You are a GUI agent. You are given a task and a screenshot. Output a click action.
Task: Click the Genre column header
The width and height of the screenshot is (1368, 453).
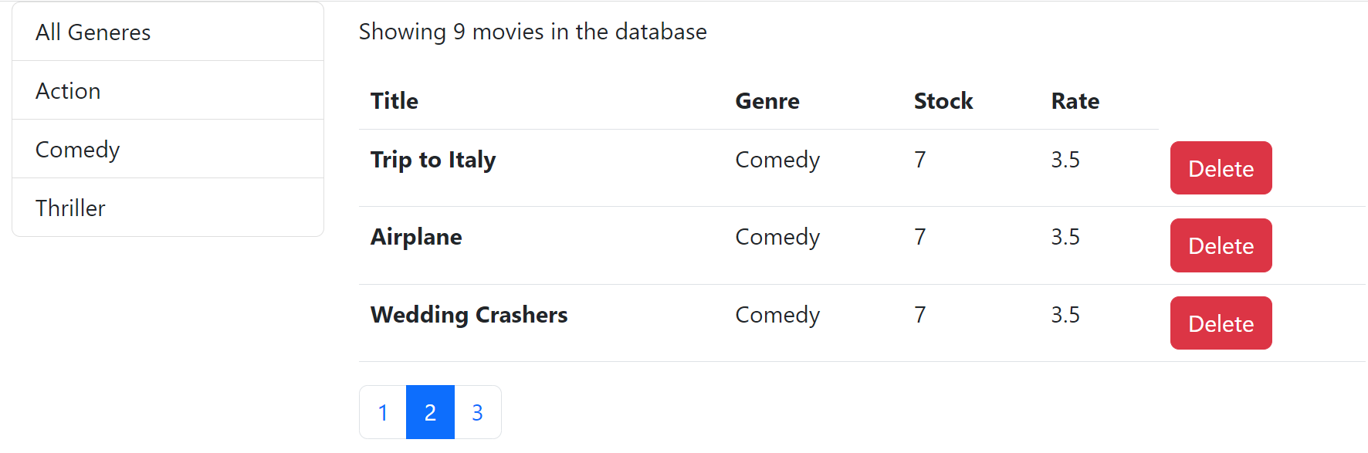point(767,101)
